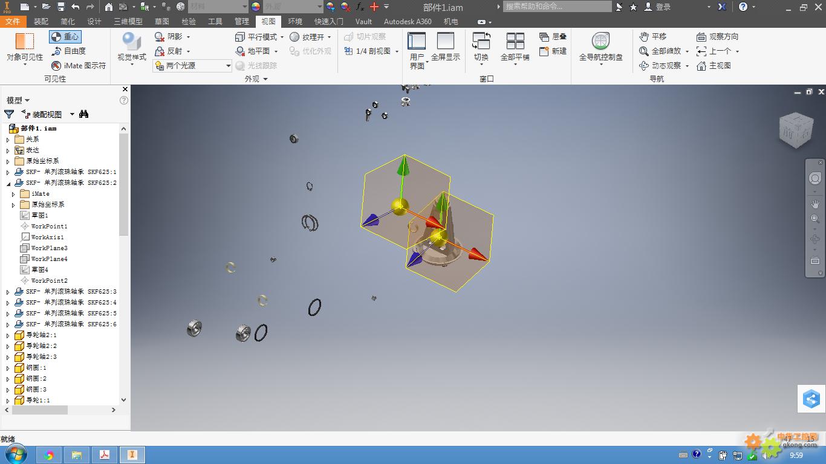Click the 全导航控制盘 navigation wheel icon

(x=600, y=42)
